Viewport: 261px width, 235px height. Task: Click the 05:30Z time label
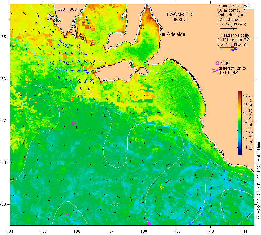(179, 20)
